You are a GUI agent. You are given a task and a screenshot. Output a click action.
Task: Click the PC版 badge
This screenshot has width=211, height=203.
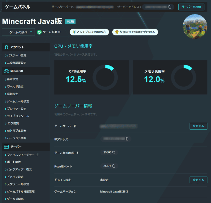point(70,21)
